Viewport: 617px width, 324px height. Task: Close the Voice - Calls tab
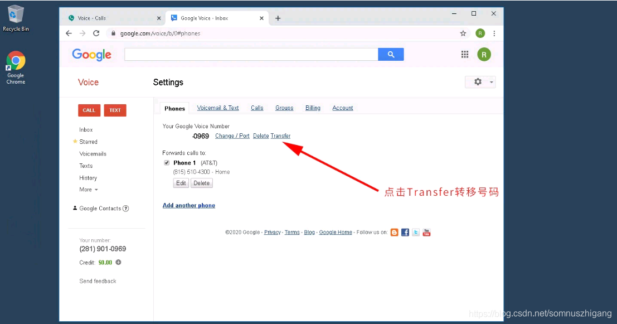(x=159, y=18)
